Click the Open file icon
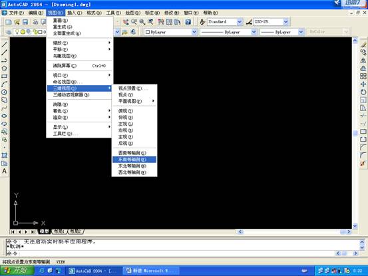Viewport: 368px width, 276px height. [17, 22]
